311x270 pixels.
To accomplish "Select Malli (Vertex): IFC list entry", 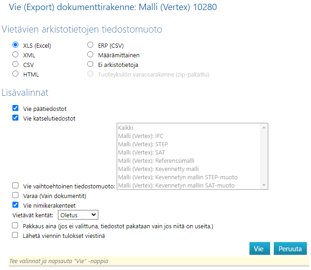I will pyautogui.click(x=140, y=136).
